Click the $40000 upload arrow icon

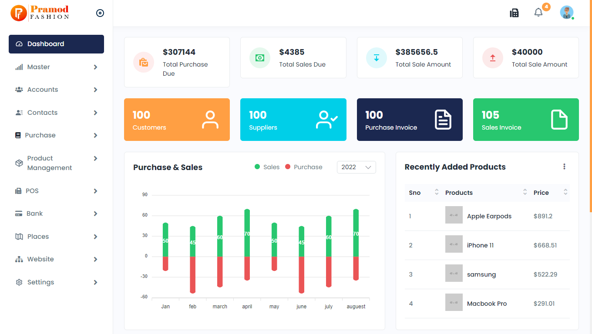pyautogui.click(x=493, y=58)
